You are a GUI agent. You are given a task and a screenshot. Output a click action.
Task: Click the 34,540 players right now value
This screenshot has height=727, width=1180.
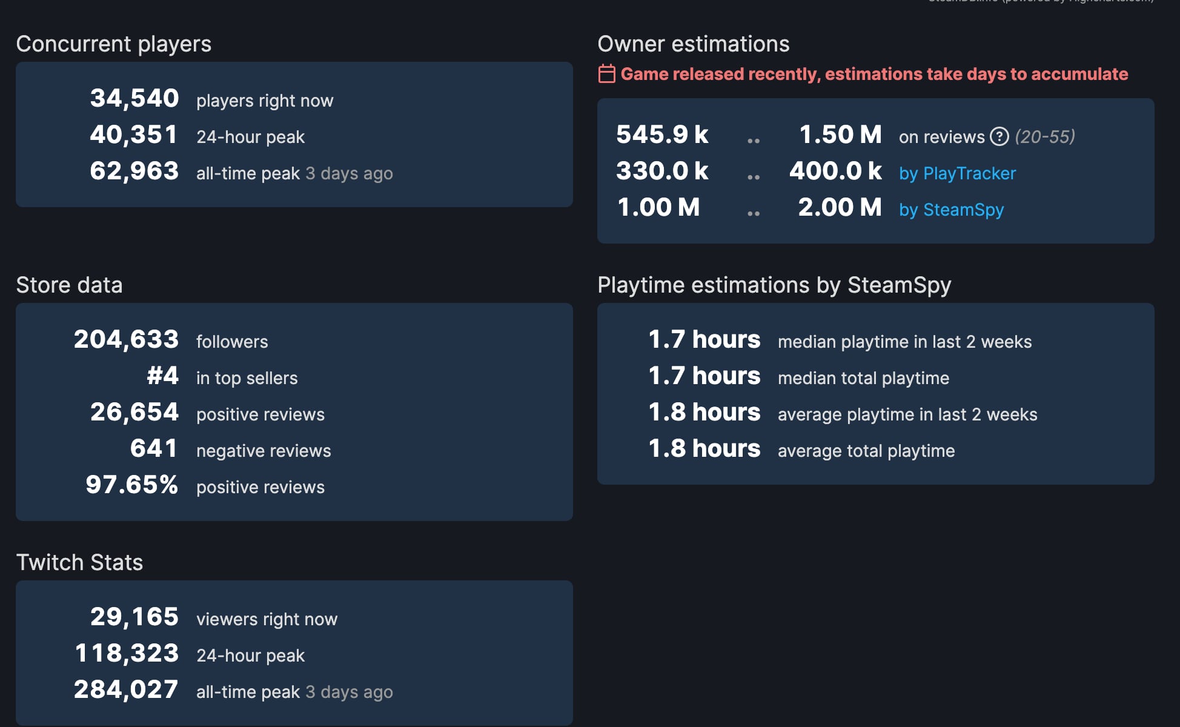coord(134,98)
